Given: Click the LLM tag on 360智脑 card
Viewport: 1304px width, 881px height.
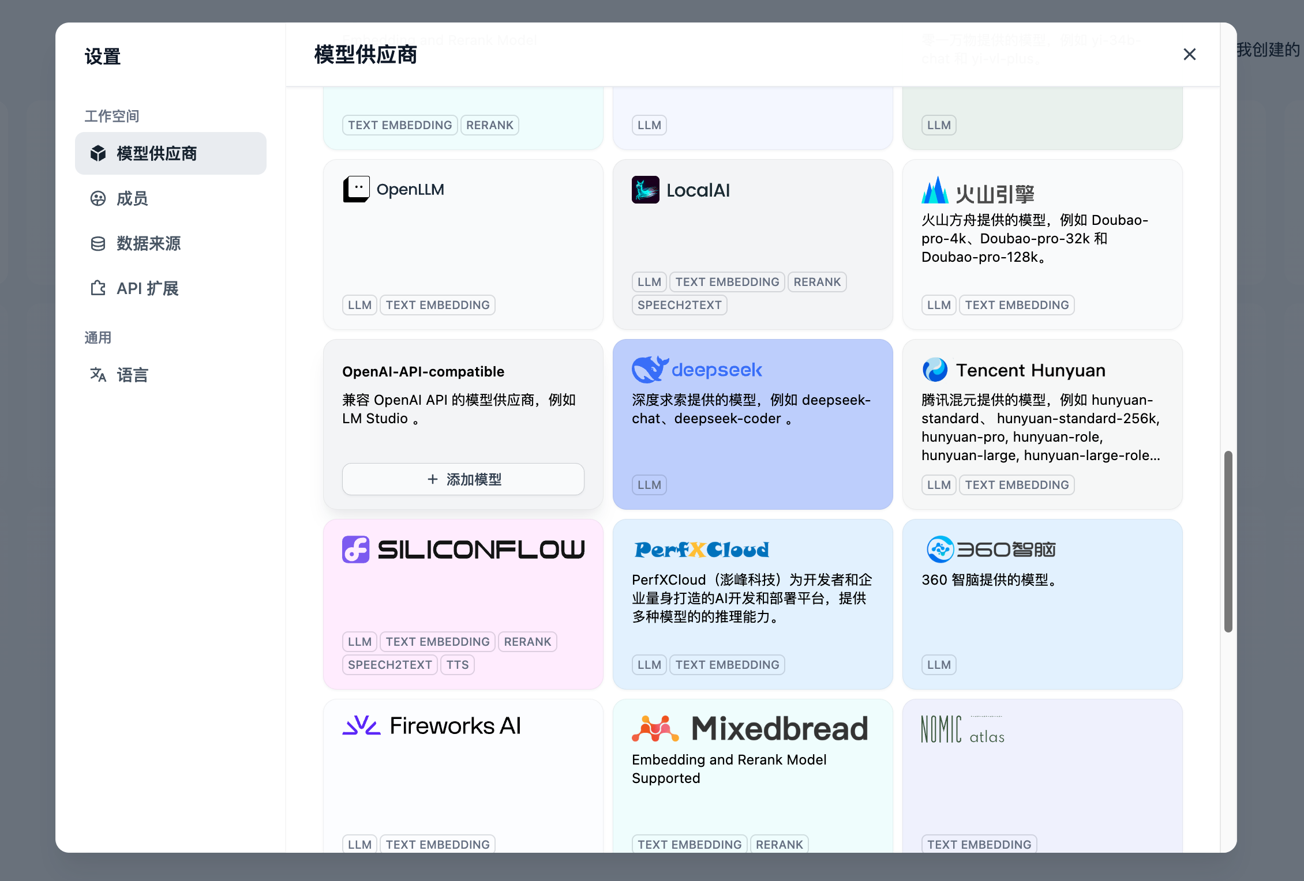Looking at the screenshot, I should pyautogui.click(x=939, y=665).
